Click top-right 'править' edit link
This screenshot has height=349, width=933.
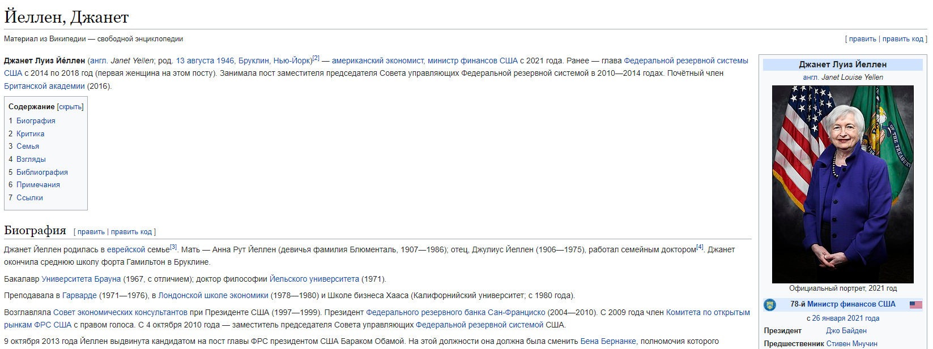tap(862, 39)
